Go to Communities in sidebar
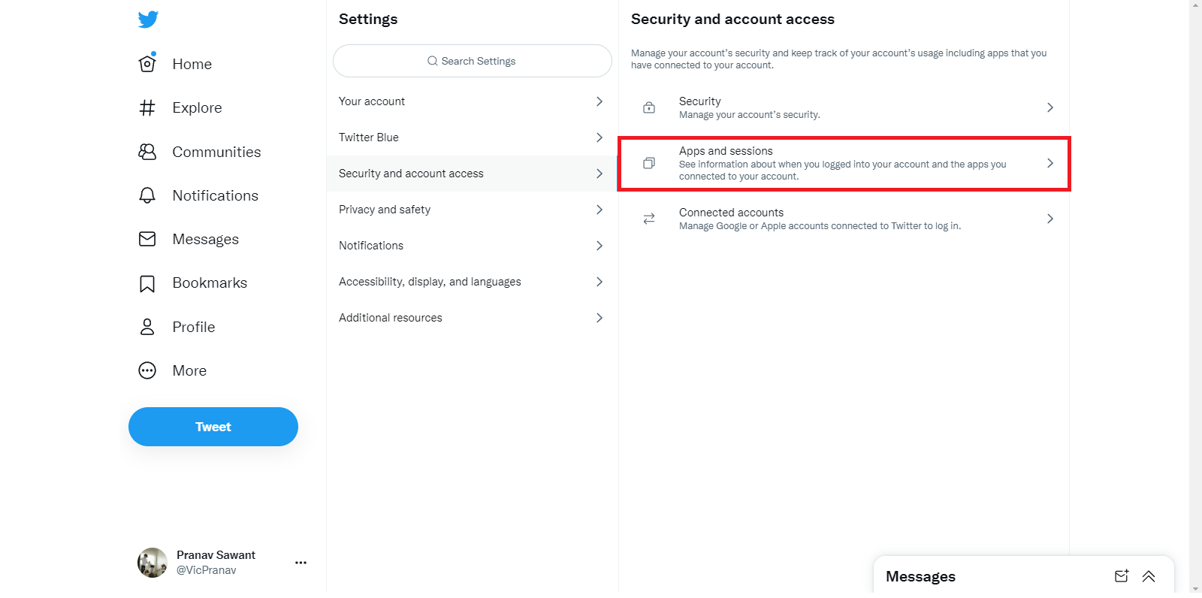This screenshot has height=598, width=1202. [216, 152]
